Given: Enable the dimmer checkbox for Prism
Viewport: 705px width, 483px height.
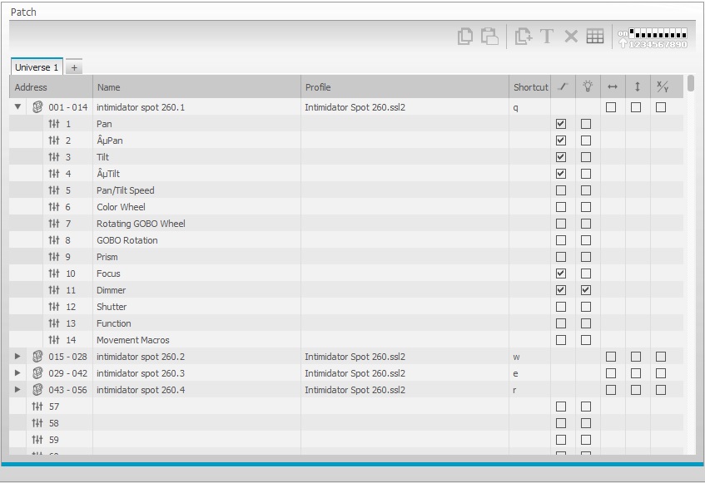Looking at the screenshot, I should (586, 257).
